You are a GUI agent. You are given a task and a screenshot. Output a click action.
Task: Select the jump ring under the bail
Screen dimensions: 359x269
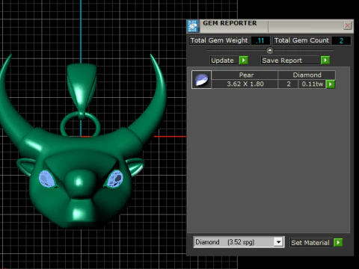click(x=80, y=125)
